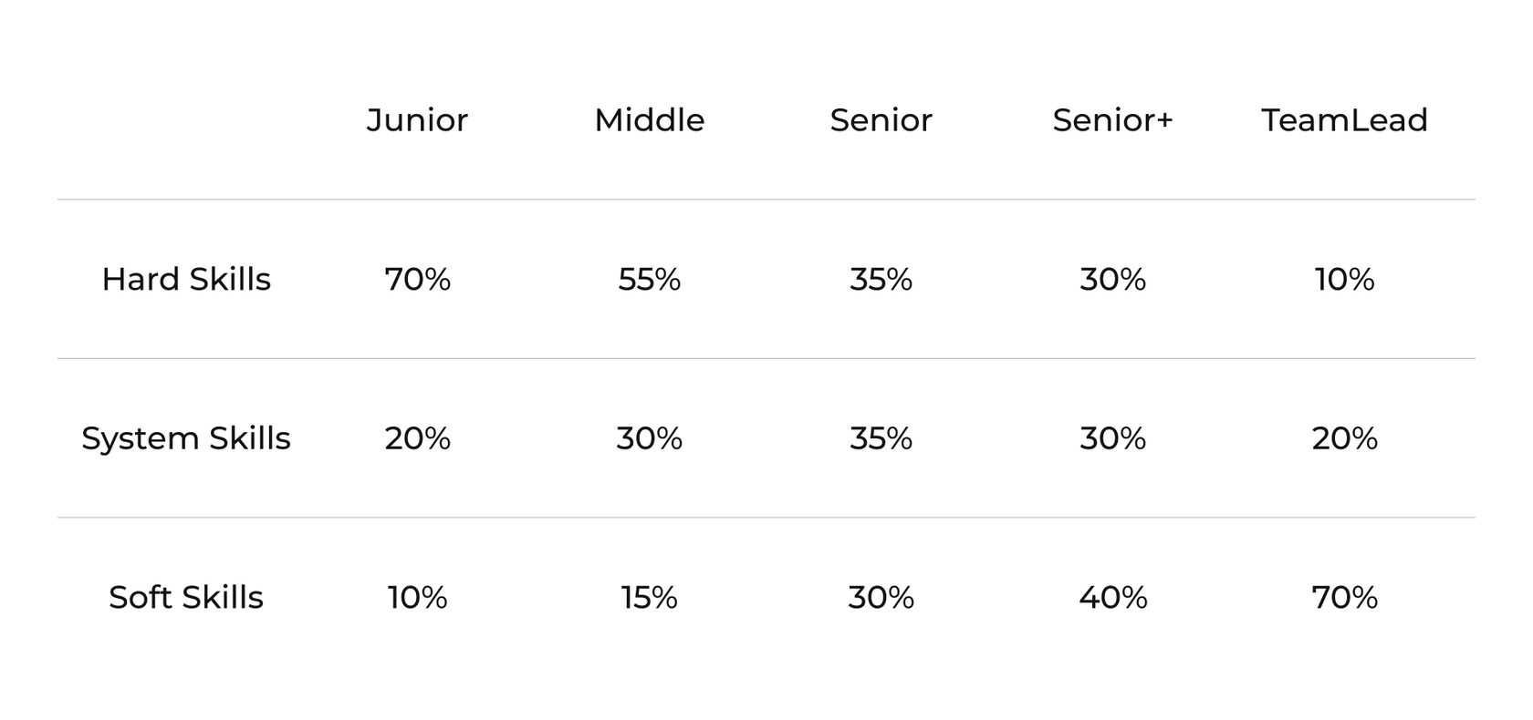The width and height of the screenshot is (1533, 720).
Task: Select the Senior+ column header
Action: click(x=1112, y=120)
